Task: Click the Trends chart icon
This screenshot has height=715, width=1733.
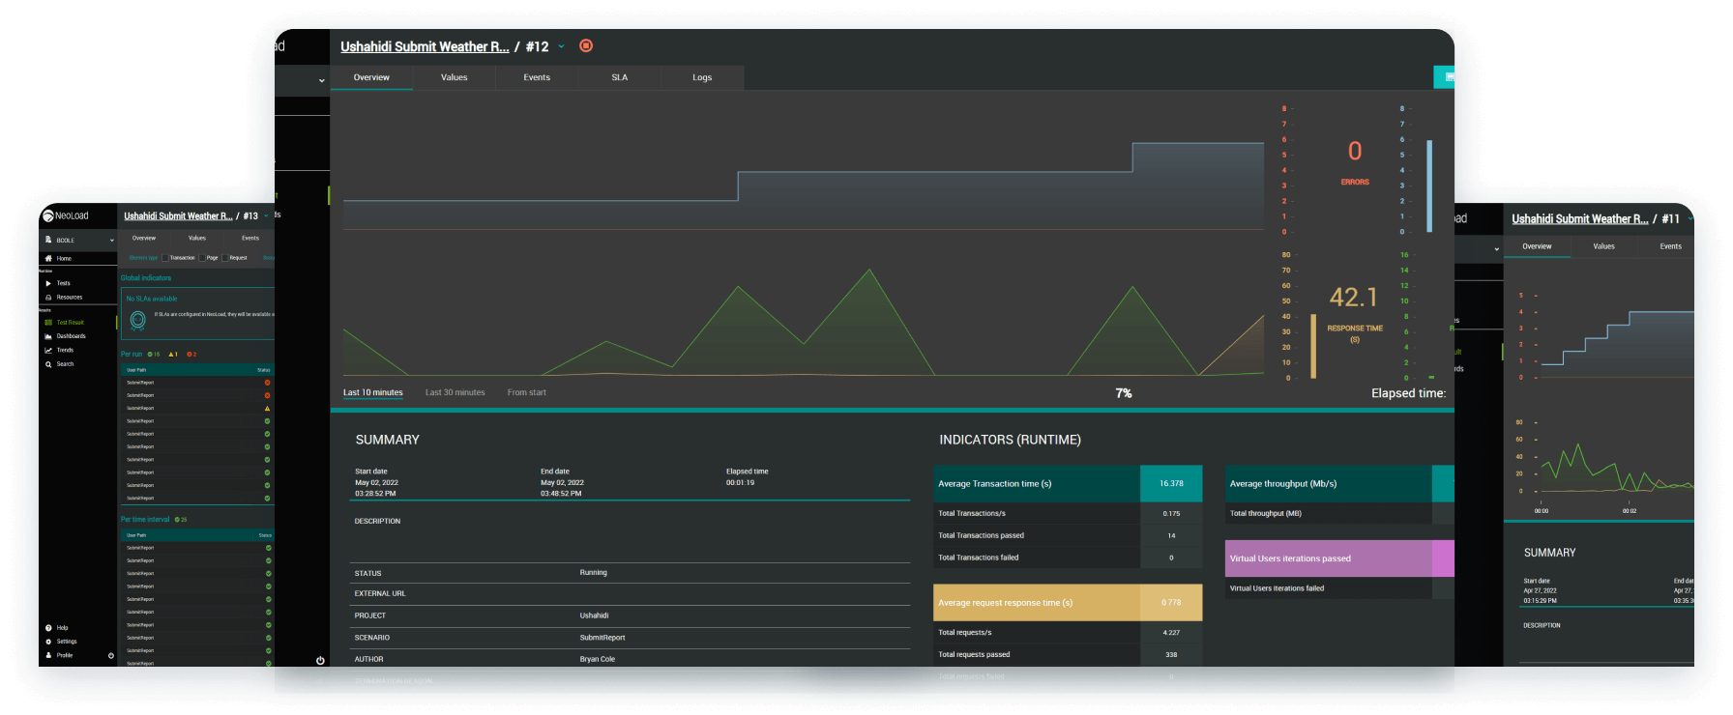Action: [48, 351]
